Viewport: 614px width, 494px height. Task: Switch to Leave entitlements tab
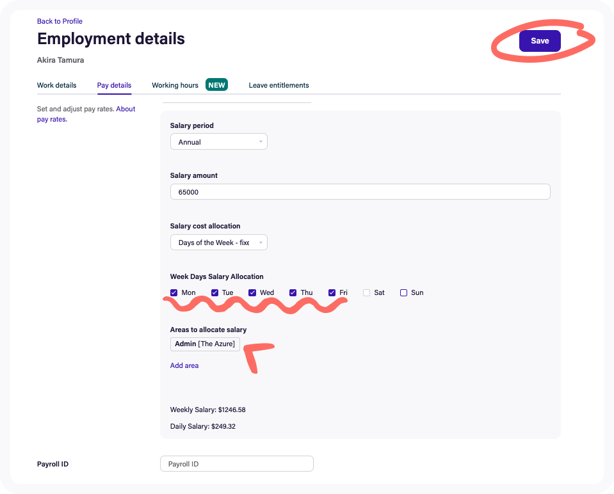tap(279, 85)
